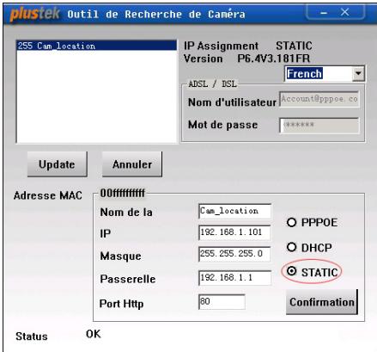Click the IP address field 192.168.1.101
Image resolution: width=377 pixels, height=352 pixels.
pos(234,232)
